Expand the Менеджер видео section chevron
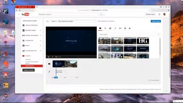The height and width of the screenshot is (103, 183). (41, 30)
